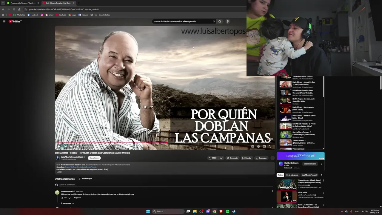Like the juancarmona5147 comment
Image resolution: width=382 pixels, height=215 pixels.
coord(62,198)
